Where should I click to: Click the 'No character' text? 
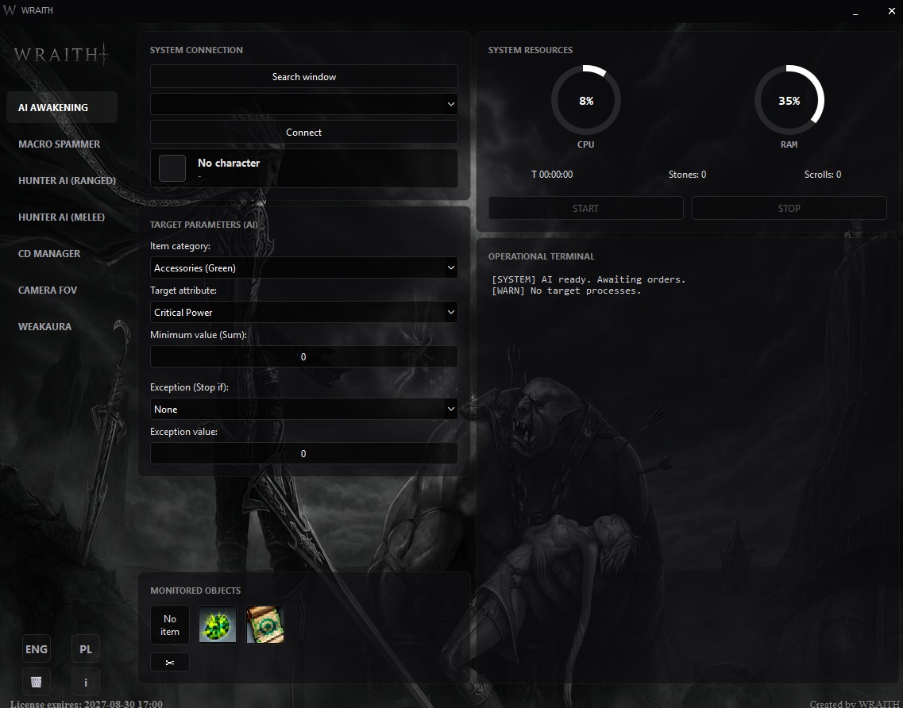point(229,163)
